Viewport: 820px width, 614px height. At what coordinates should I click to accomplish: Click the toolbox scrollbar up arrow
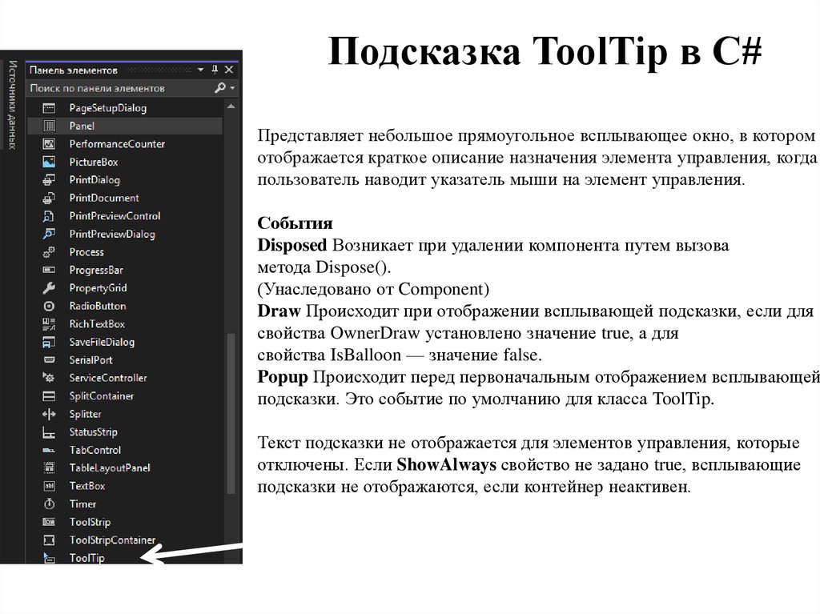pyautogui.click(x=231, y=106)
